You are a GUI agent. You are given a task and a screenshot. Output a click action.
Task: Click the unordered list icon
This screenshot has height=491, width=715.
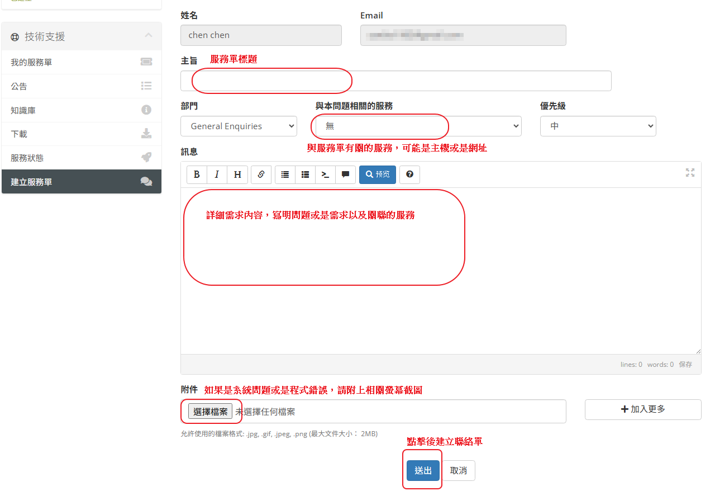285,174
